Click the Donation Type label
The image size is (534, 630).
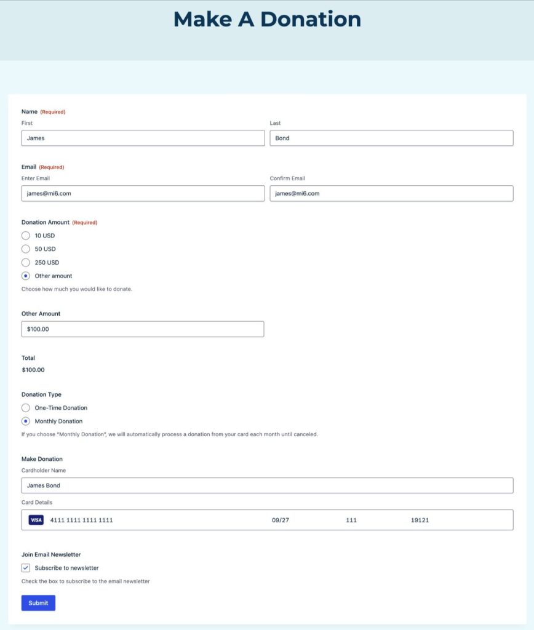tap(41, 394)
